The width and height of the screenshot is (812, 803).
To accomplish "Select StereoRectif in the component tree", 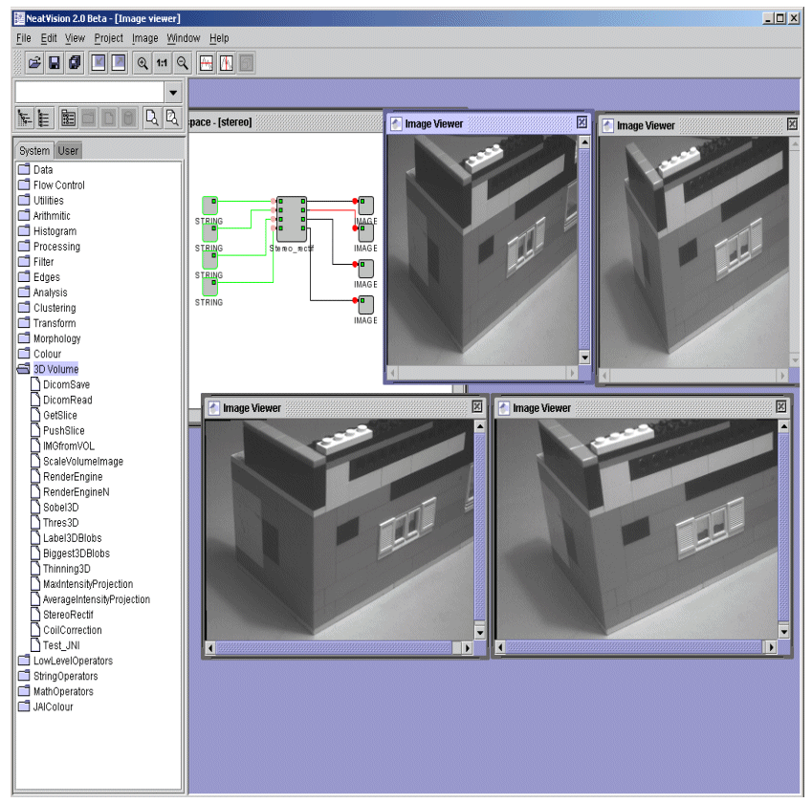I will point(68,615).
